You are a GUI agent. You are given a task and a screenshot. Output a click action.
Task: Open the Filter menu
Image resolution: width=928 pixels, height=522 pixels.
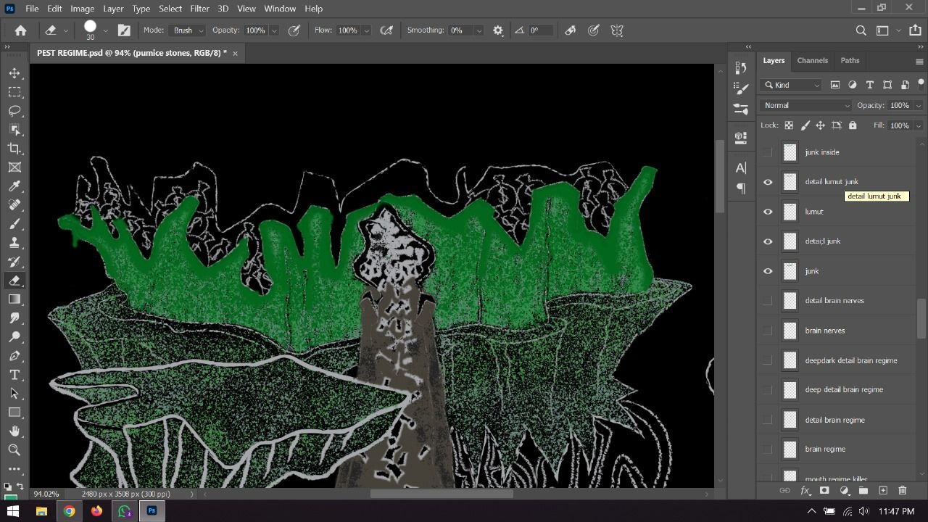coord(199,9)
